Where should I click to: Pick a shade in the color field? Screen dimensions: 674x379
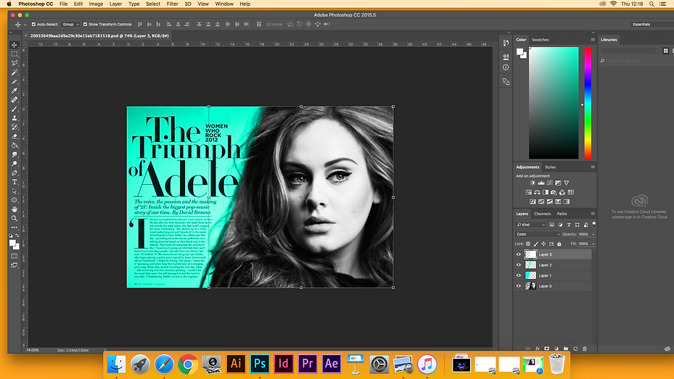pyautogui.click(x=554, y=103)
